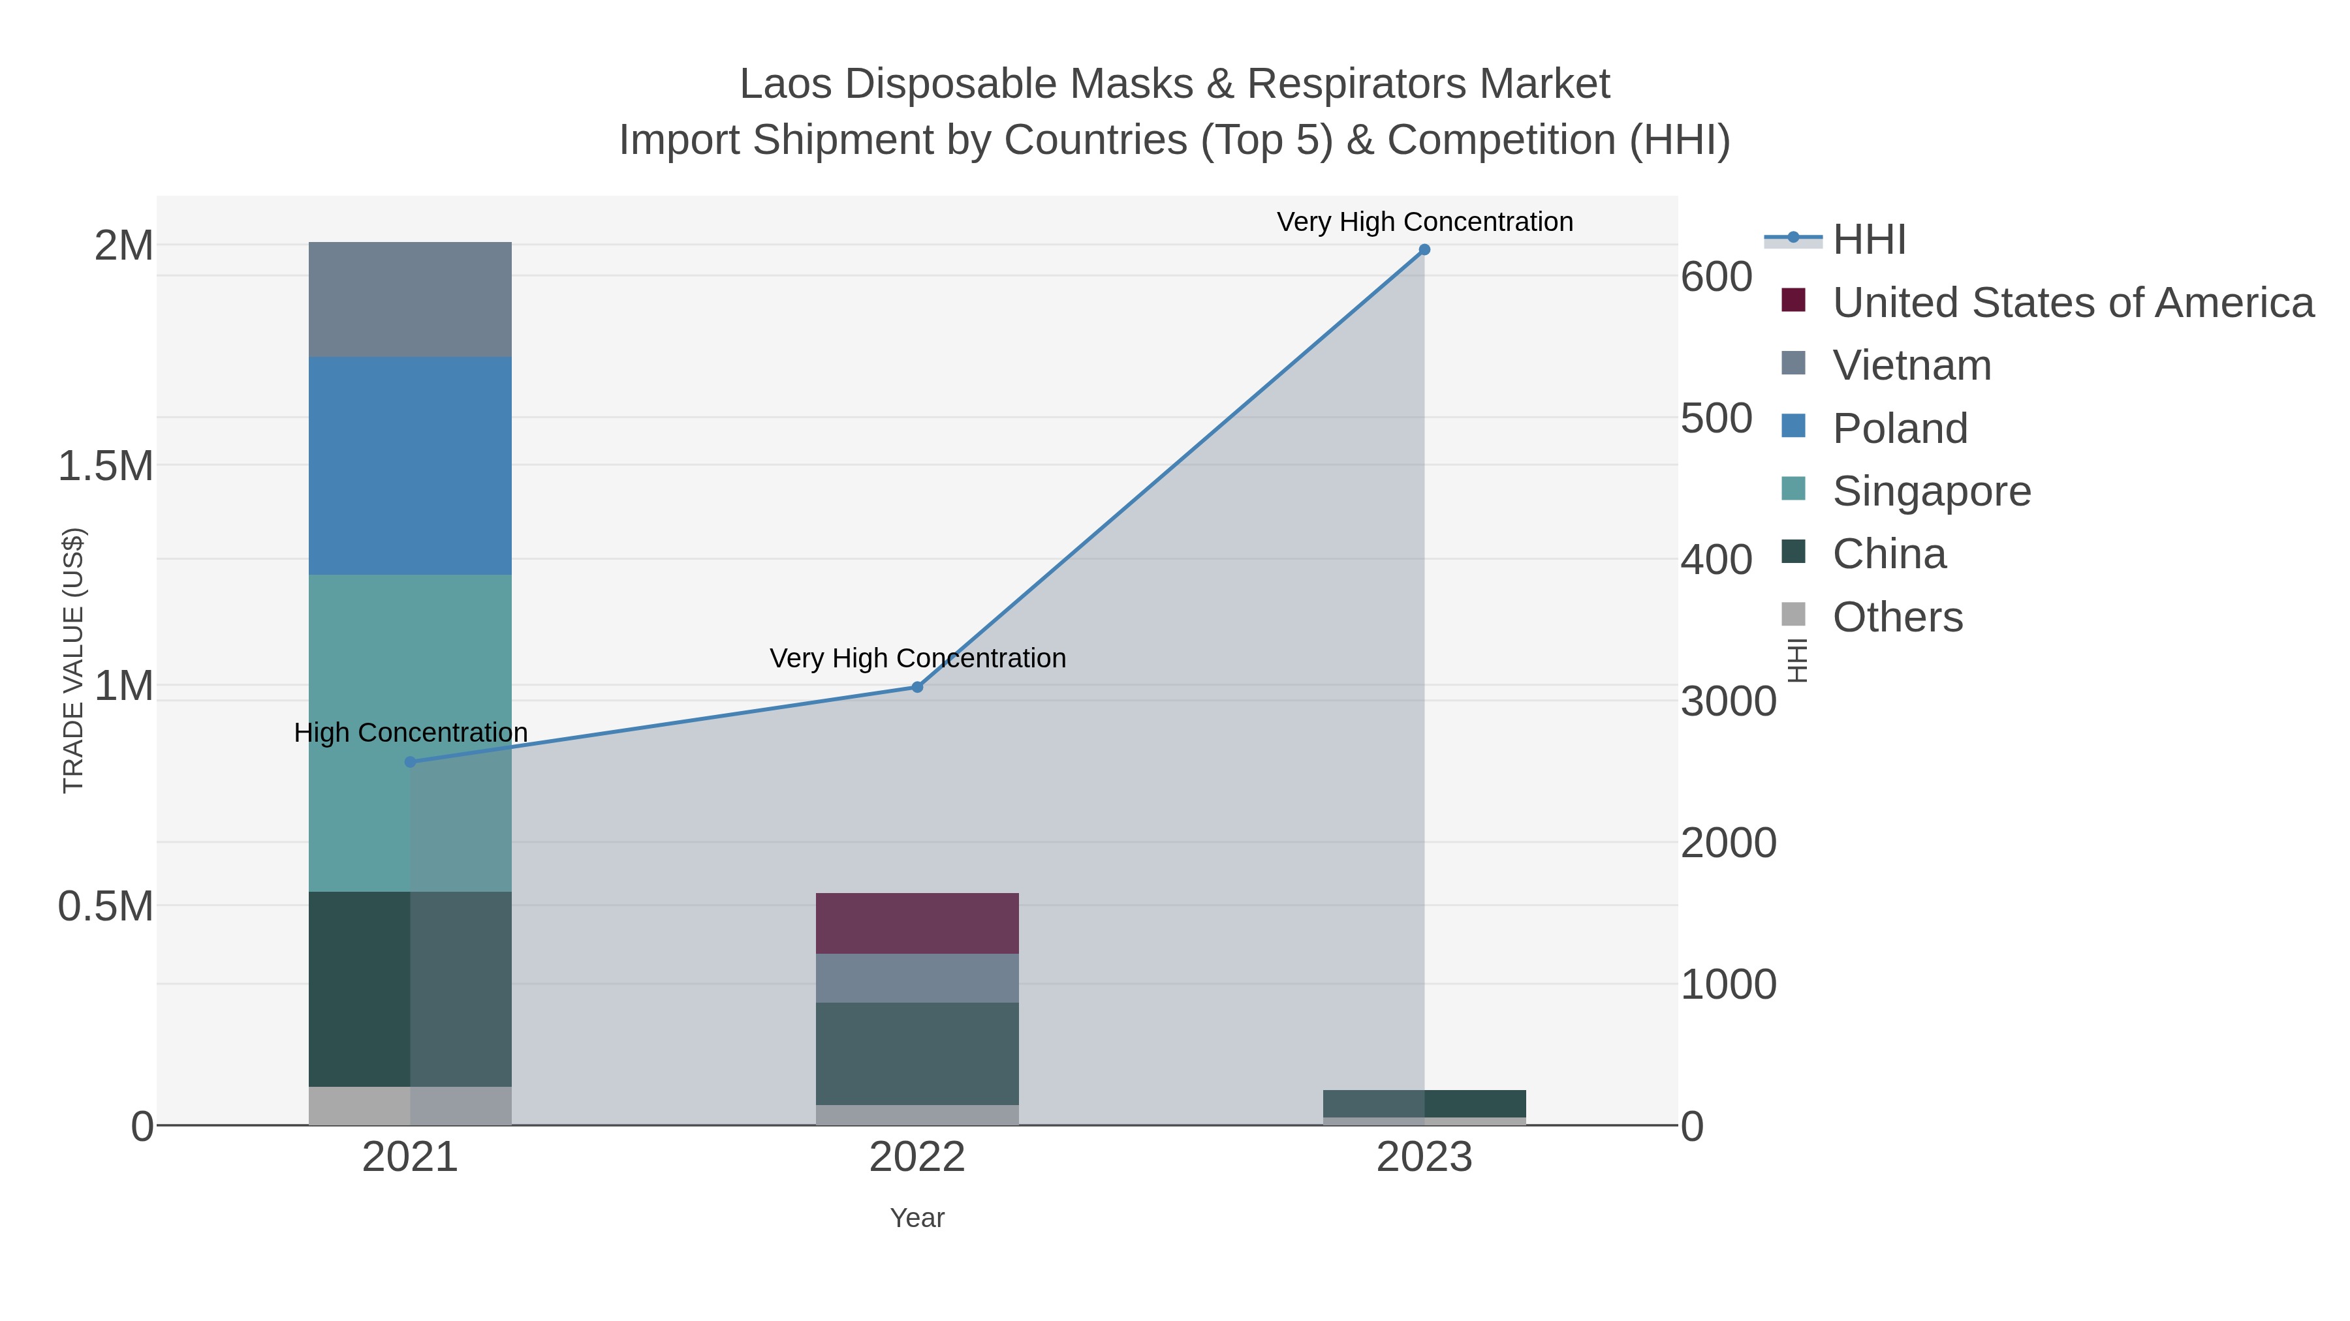
Task: Click 'Very High Concentration' annotation above 2023
Action: tap(1425, 222)
